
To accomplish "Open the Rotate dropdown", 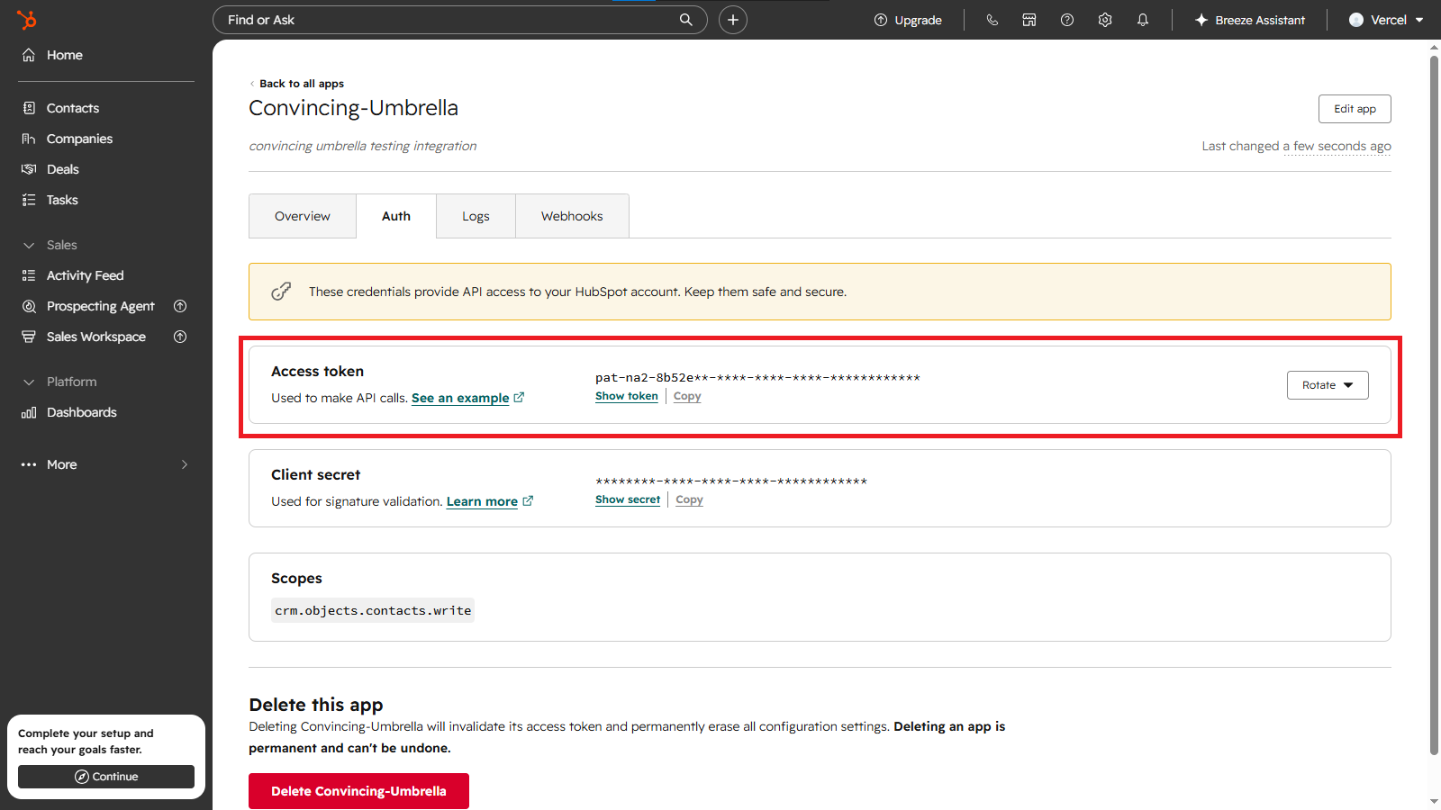I will coord(1328,385).
